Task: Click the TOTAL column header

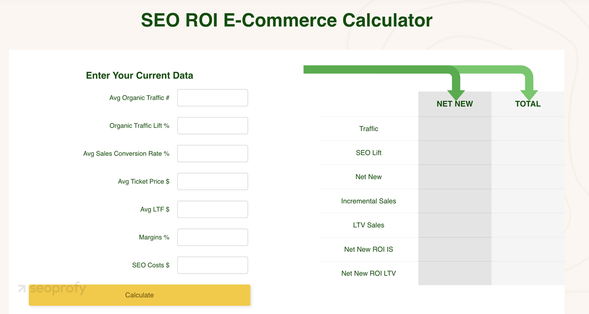Action: click(528, 104)
